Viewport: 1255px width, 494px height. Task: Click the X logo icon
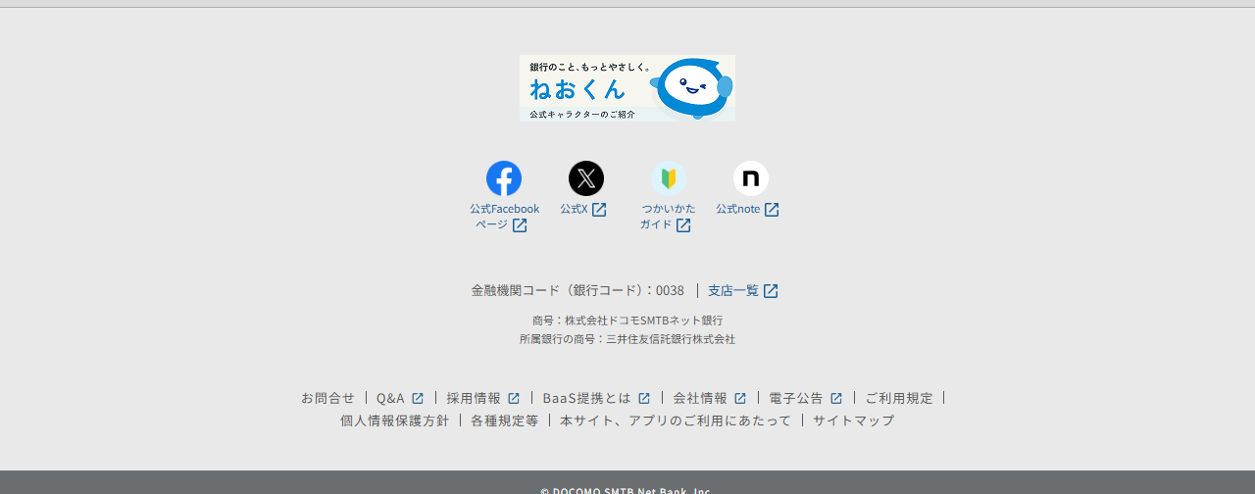click(x=586, y=178)
